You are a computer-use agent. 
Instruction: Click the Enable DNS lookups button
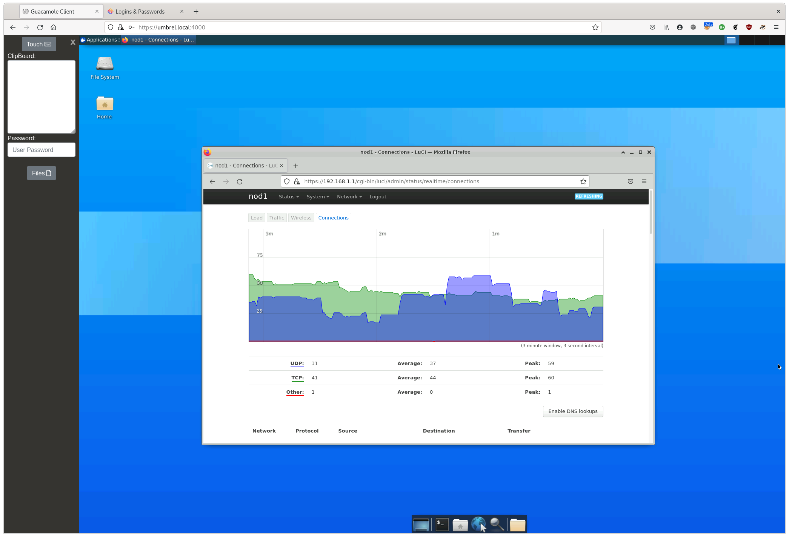pos(572,411)
